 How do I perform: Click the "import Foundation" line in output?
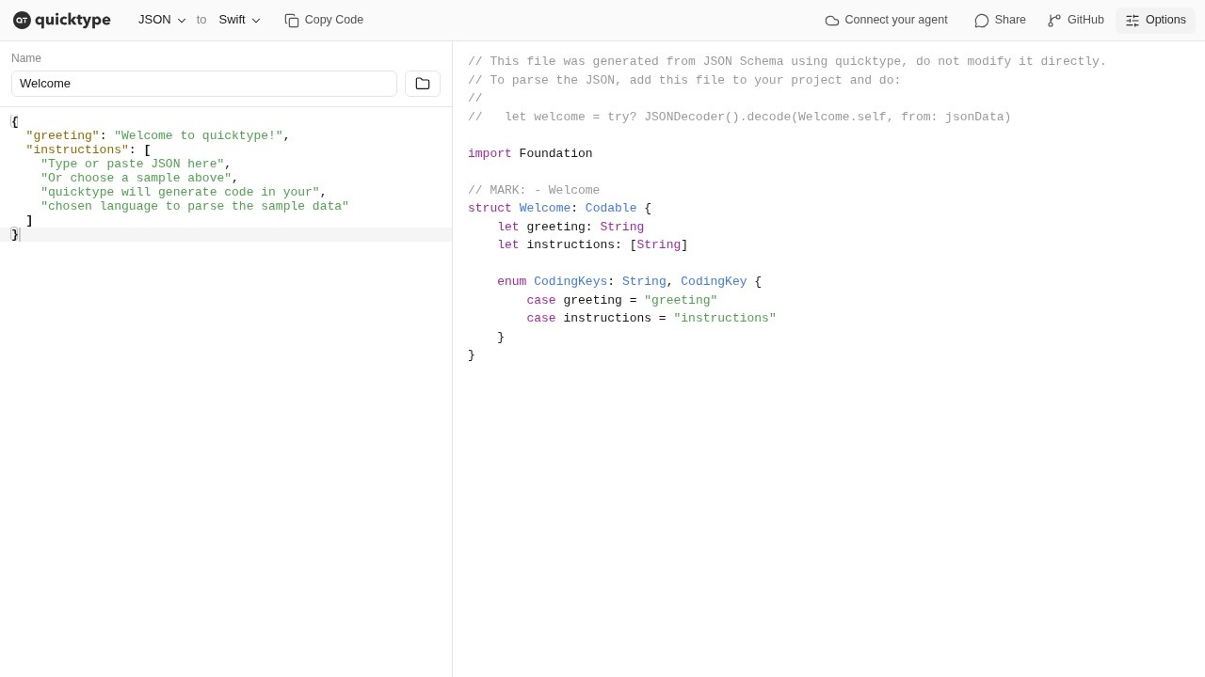point(530,153)
